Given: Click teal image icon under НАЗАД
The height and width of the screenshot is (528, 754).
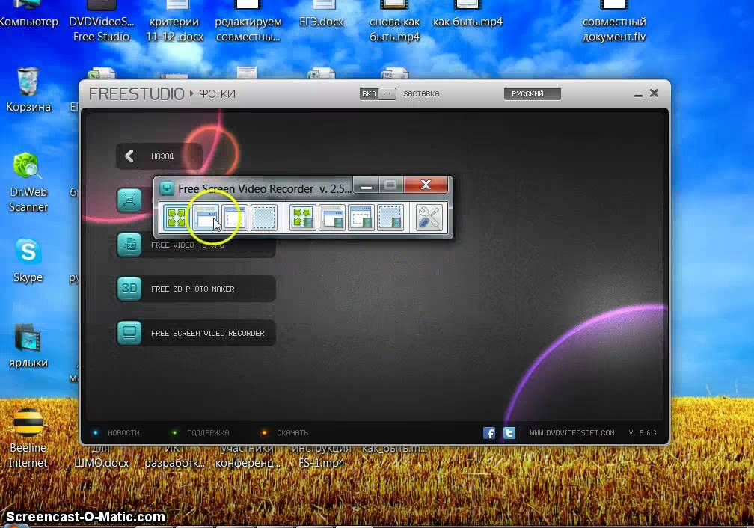Looking at the screenshot, I should 129,200.
